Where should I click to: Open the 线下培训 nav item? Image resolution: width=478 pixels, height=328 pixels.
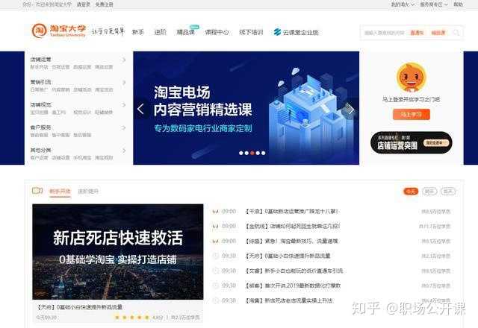[251, 32]
